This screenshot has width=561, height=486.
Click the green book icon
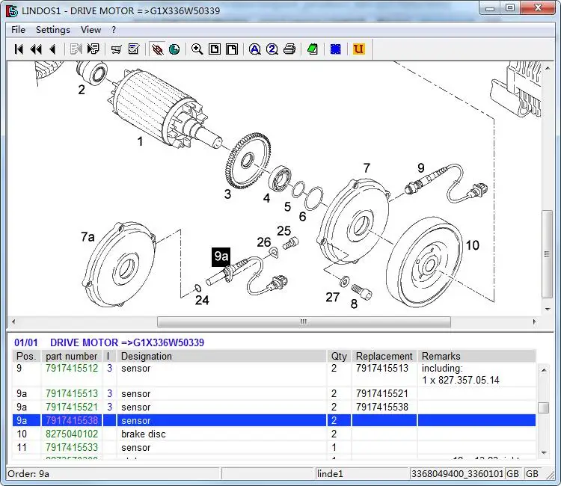[313, 49]
